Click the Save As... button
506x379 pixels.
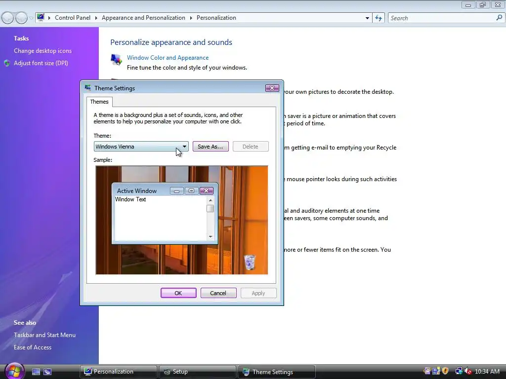211,147
